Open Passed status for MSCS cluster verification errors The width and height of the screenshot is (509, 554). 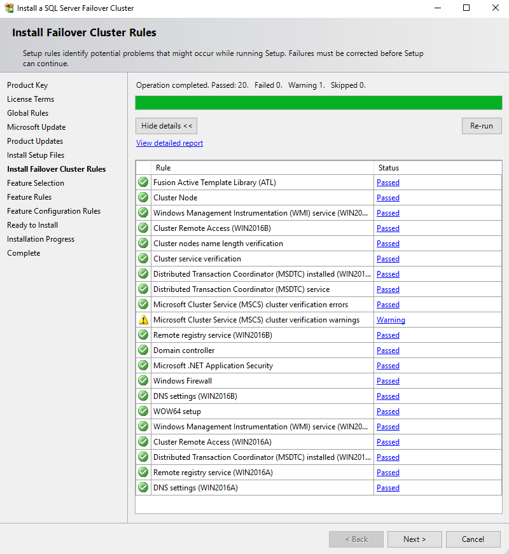pyautogui.click(x=388, y=305)
